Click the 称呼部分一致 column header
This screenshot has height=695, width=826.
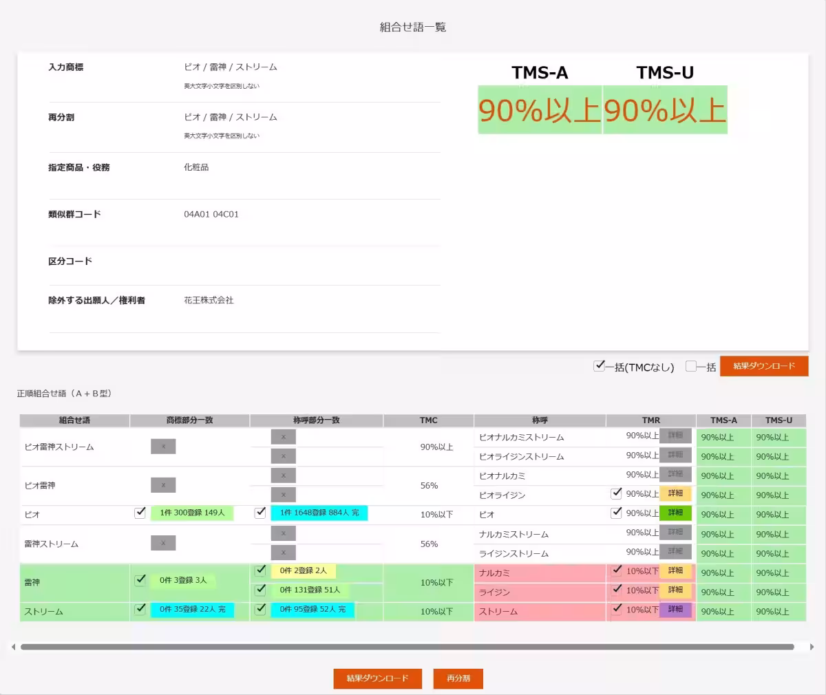(x=317, y=420)
